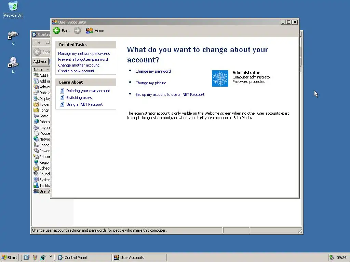Open help icon beside Using a .NET Passport

point(62,104)
